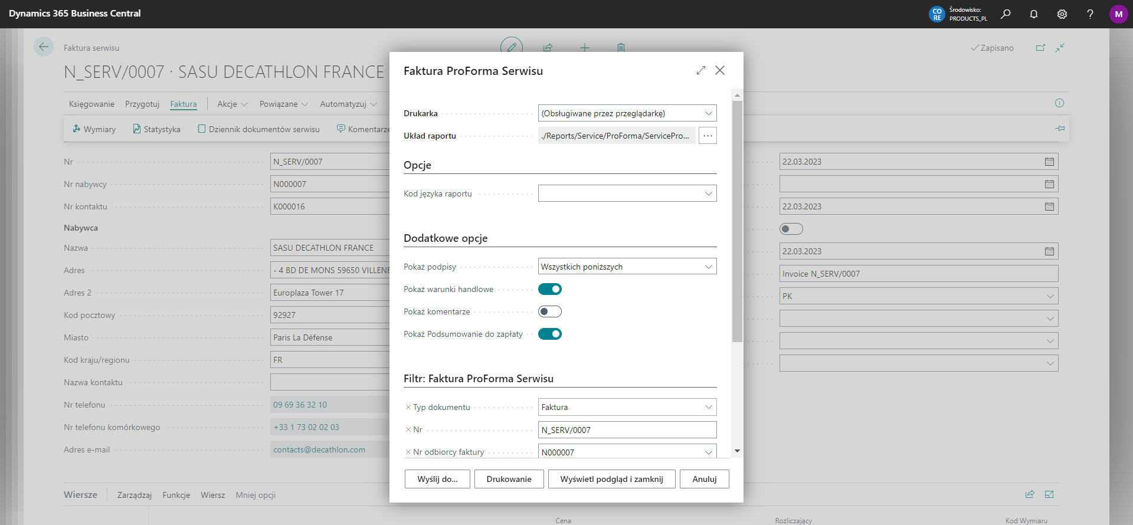The image size is (1133, 525).
Task: Toggle Pokaż Podsumowanie do zapłaty switch
Action: [x=550, y=334]
